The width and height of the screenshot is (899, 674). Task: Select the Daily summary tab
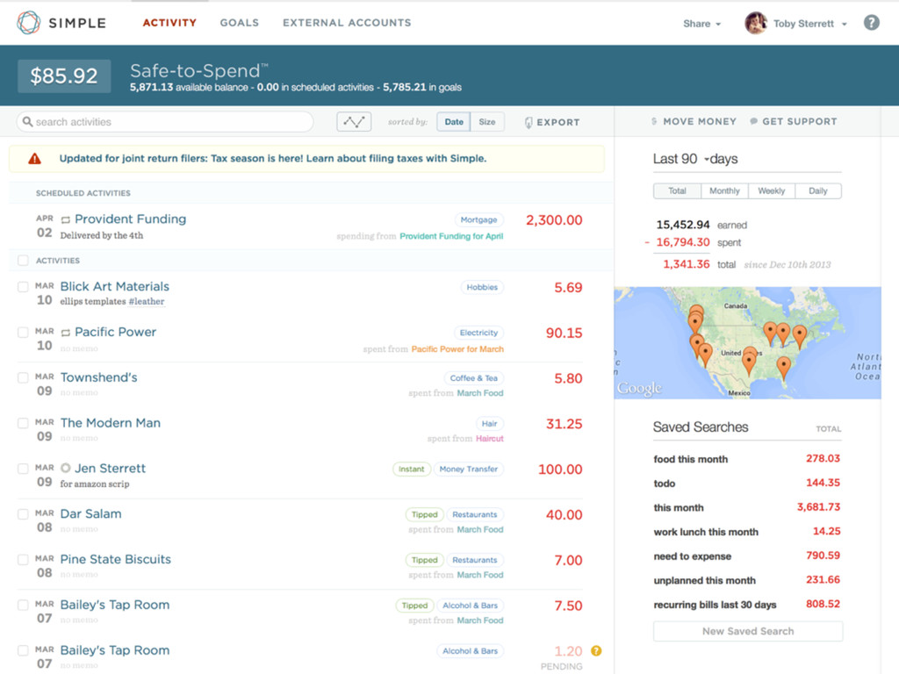[818, 190]
